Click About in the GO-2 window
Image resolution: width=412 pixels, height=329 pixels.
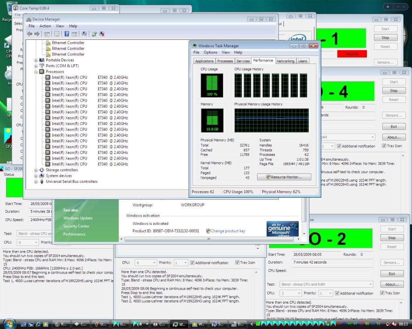click(392, 284)
